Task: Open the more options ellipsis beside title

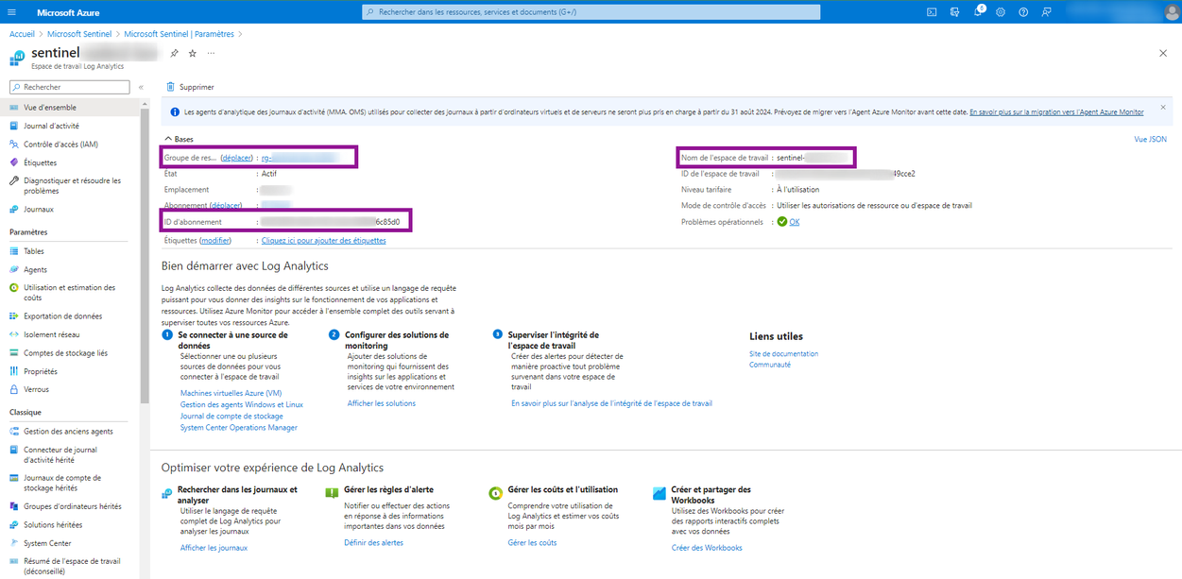Action: point(211,53)
